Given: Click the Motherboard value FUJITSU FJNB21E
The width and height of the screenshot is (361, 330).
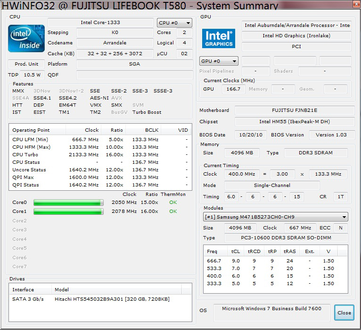Looking at the screenshot, I should [295, 110].
